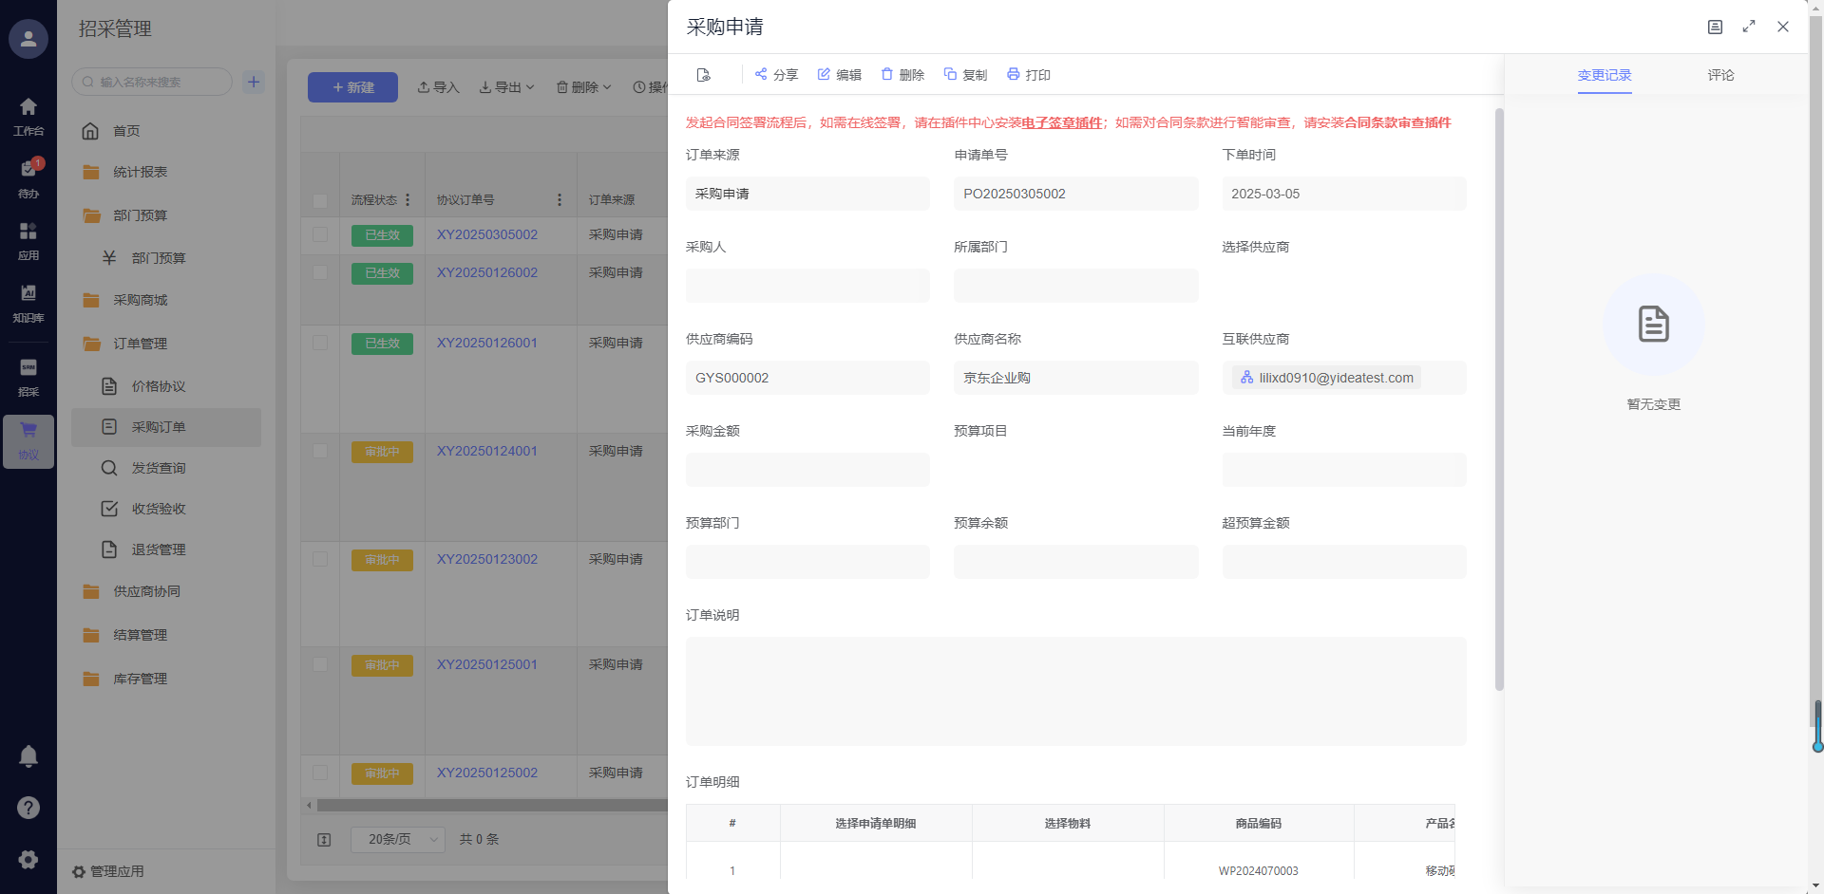Toggle the select-all checkbox in the table header

(x=320, y=200)
